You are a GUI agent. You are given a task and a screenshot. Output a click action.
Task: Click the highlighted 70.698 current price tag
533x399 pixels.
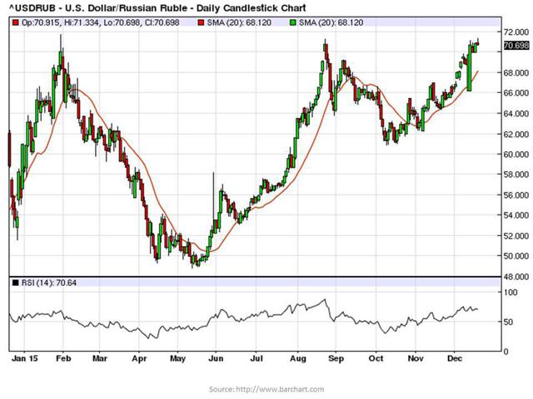click(516, 46)
